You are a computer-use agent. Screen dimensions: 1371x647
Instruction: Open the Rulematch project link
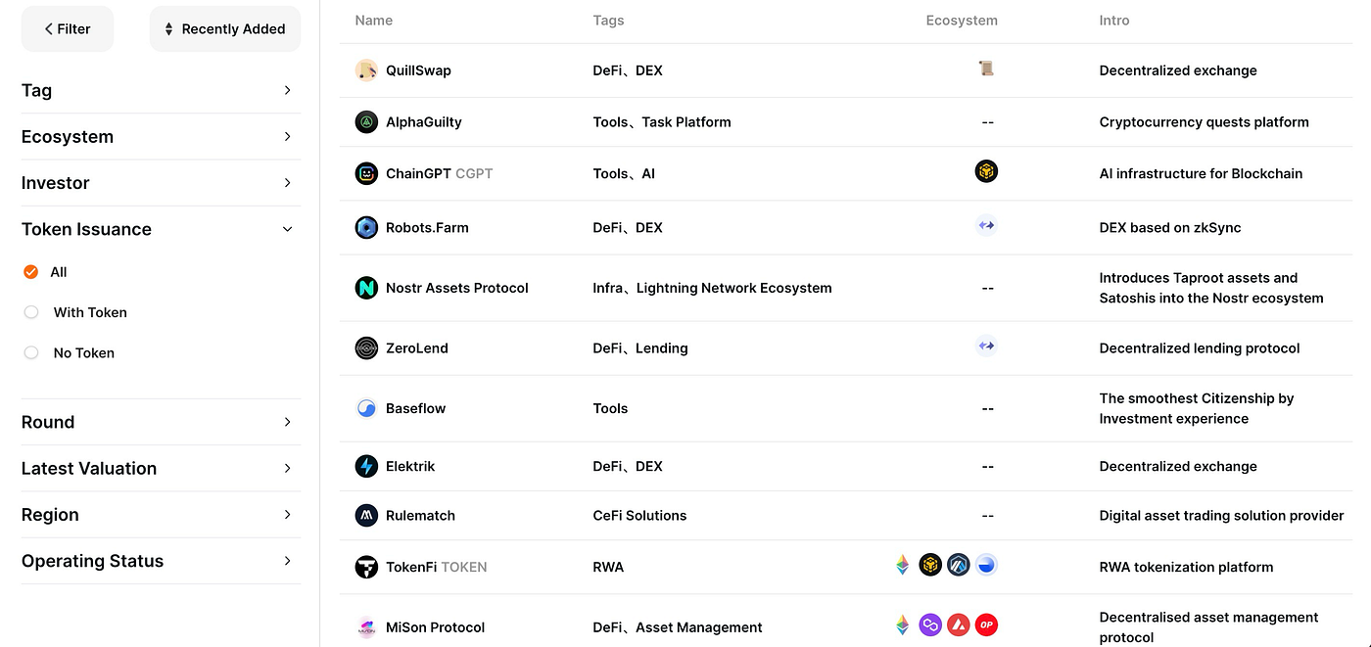(x=420, y=515)
